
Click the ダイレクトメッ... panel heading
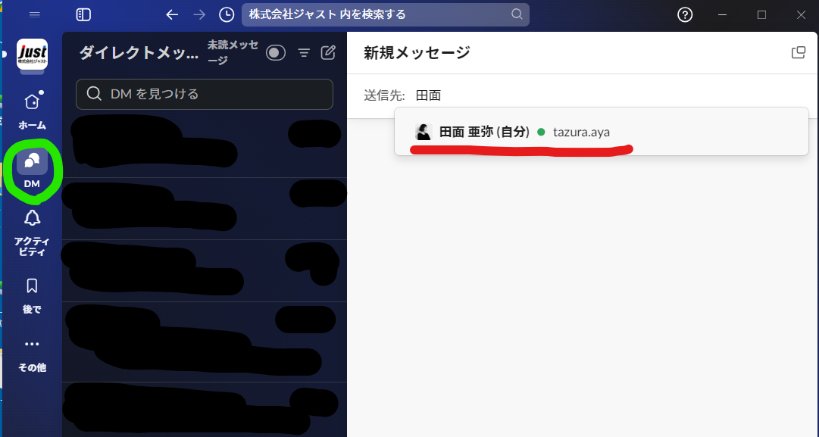139,53
